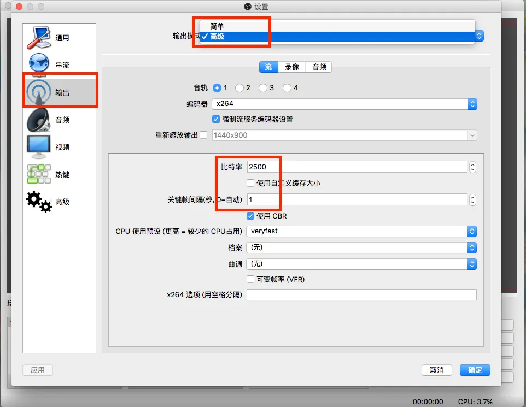Open the 串流 streaming globe icon
Screen dimensions: 526x407
[39, 63]
